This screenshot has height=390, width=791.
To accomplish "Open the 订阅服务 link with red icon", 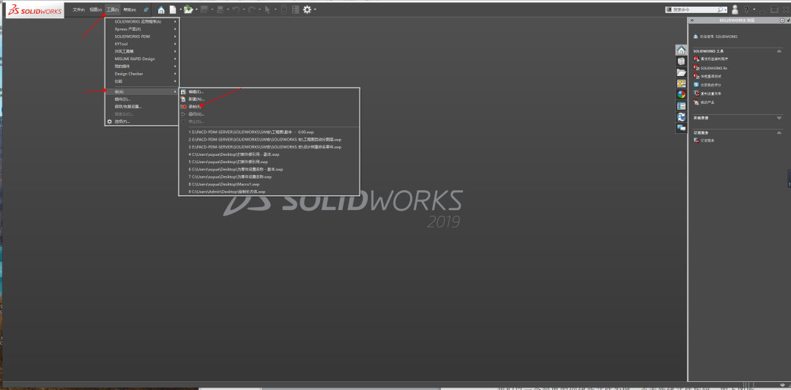I will 708,140.
